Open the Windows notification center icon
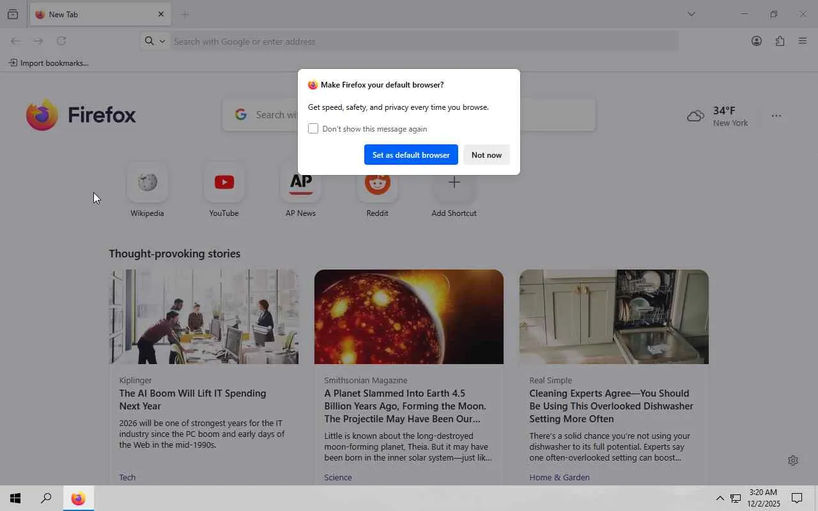This screenshot has height=511, width=818. [797, 498]
